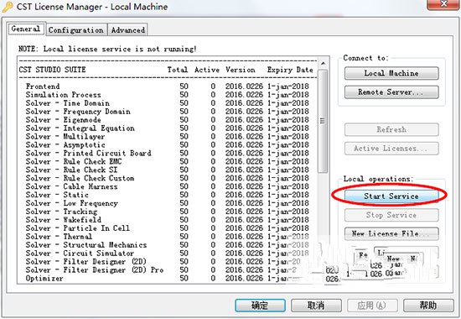Select Solver - Tracking row

click(x=167, y=212)
